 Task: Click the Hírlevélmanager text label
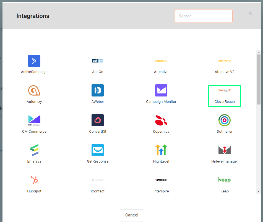[x=225, y=161]
